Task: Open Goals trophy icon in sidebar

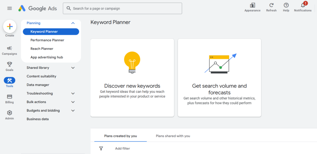Action: (10, 64)
